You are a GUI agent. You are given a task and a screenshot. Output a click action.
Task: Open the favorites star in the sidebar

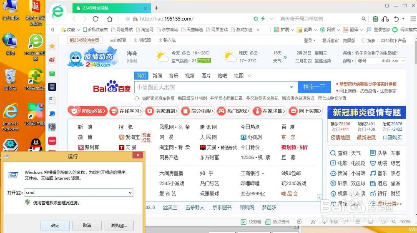[x=52, y=47]
